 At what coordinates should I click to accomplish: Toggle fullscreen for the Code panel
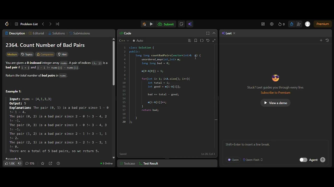208,33
